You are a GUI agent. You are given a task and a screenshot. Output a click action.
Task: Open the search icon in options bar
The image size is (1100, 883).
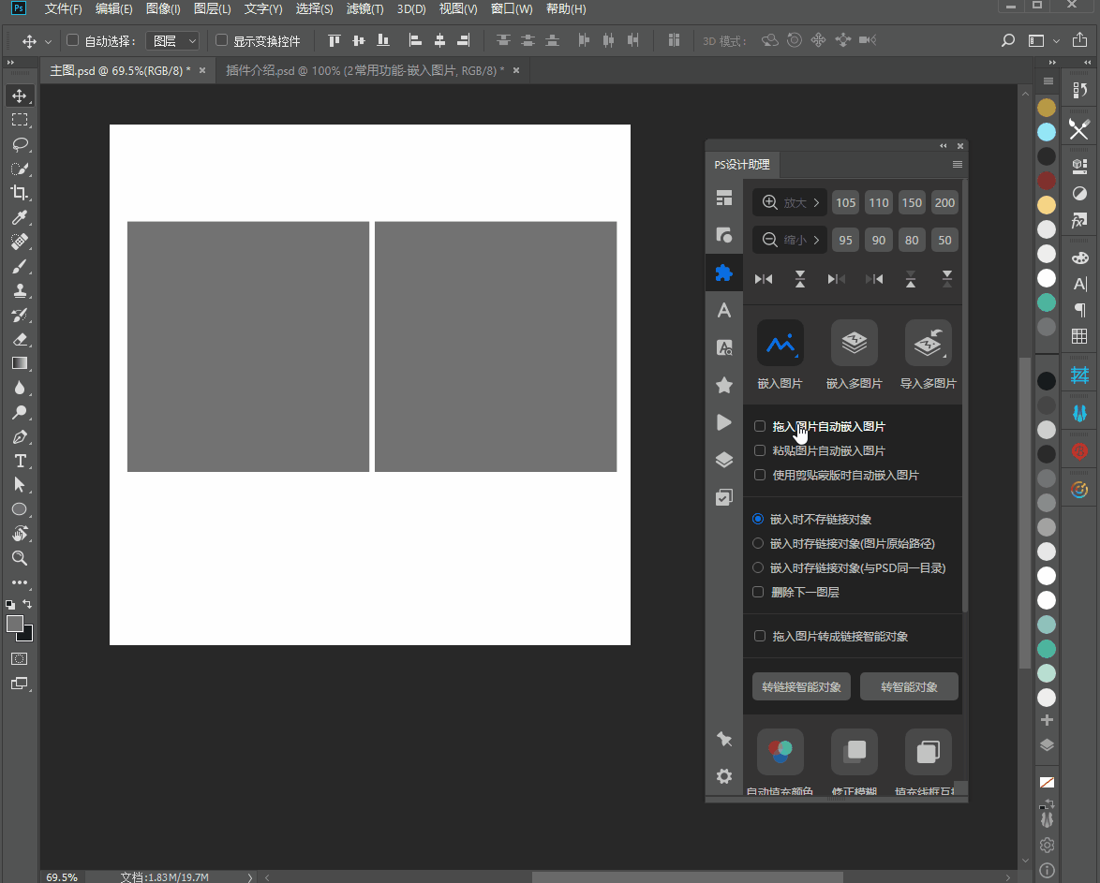pyautogui.click(x=1008, y=40)
